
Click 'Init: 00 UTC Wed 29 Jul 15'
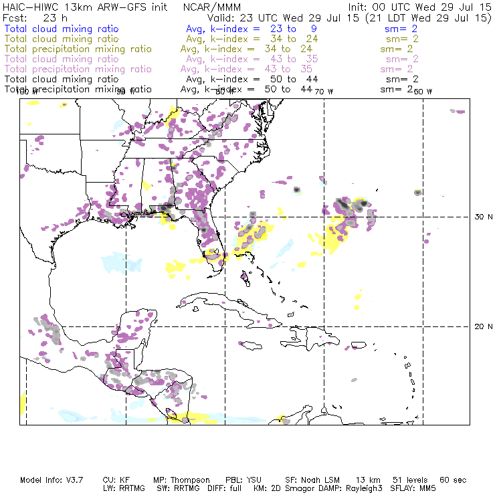click(x=419, y=7)
